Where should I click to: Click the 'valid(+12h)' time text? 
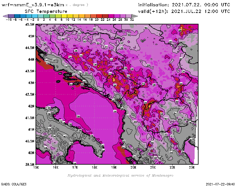coord(184,11)
